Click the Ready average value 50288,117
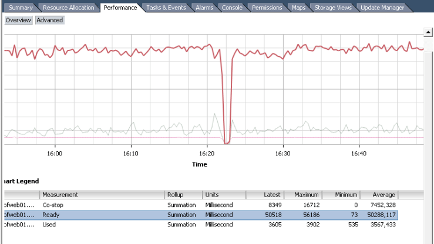Image resolution: width=434 pixels, height=244 pixels. click(x=381, y=215)
